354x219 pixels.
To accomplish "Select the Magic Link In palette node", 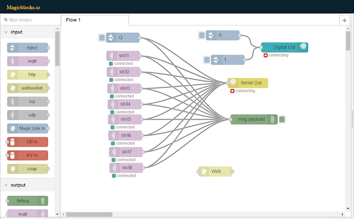I will click(x=28, y=128).
